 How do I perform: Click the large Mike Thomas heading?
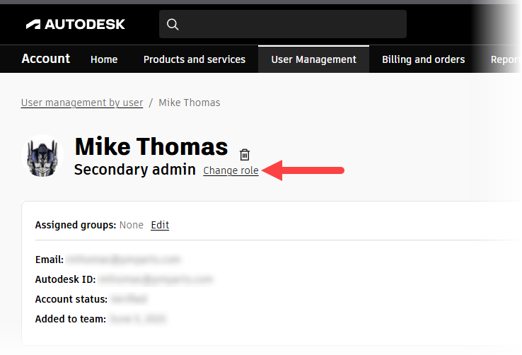151,146
